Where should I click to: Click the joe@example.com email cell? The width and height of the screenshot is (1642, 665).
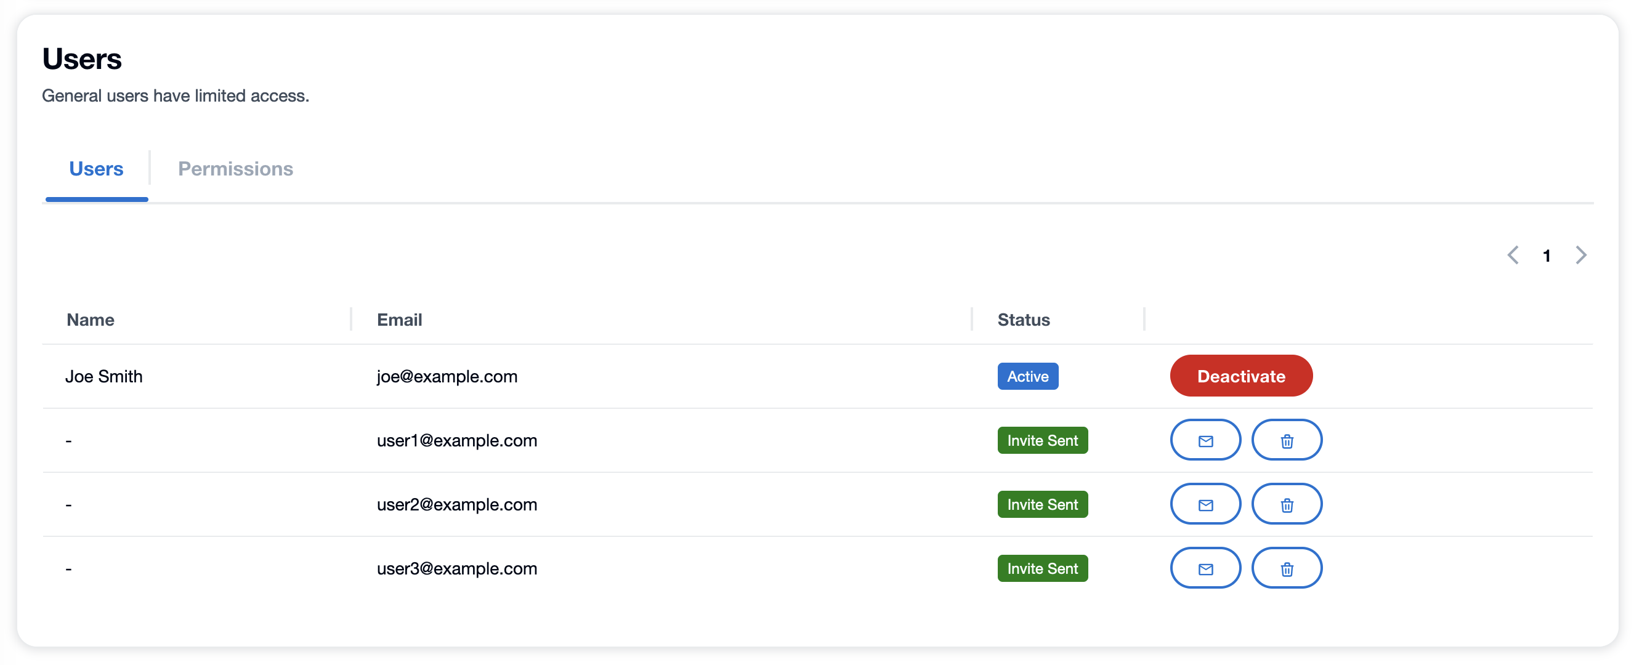pos(448,376)
